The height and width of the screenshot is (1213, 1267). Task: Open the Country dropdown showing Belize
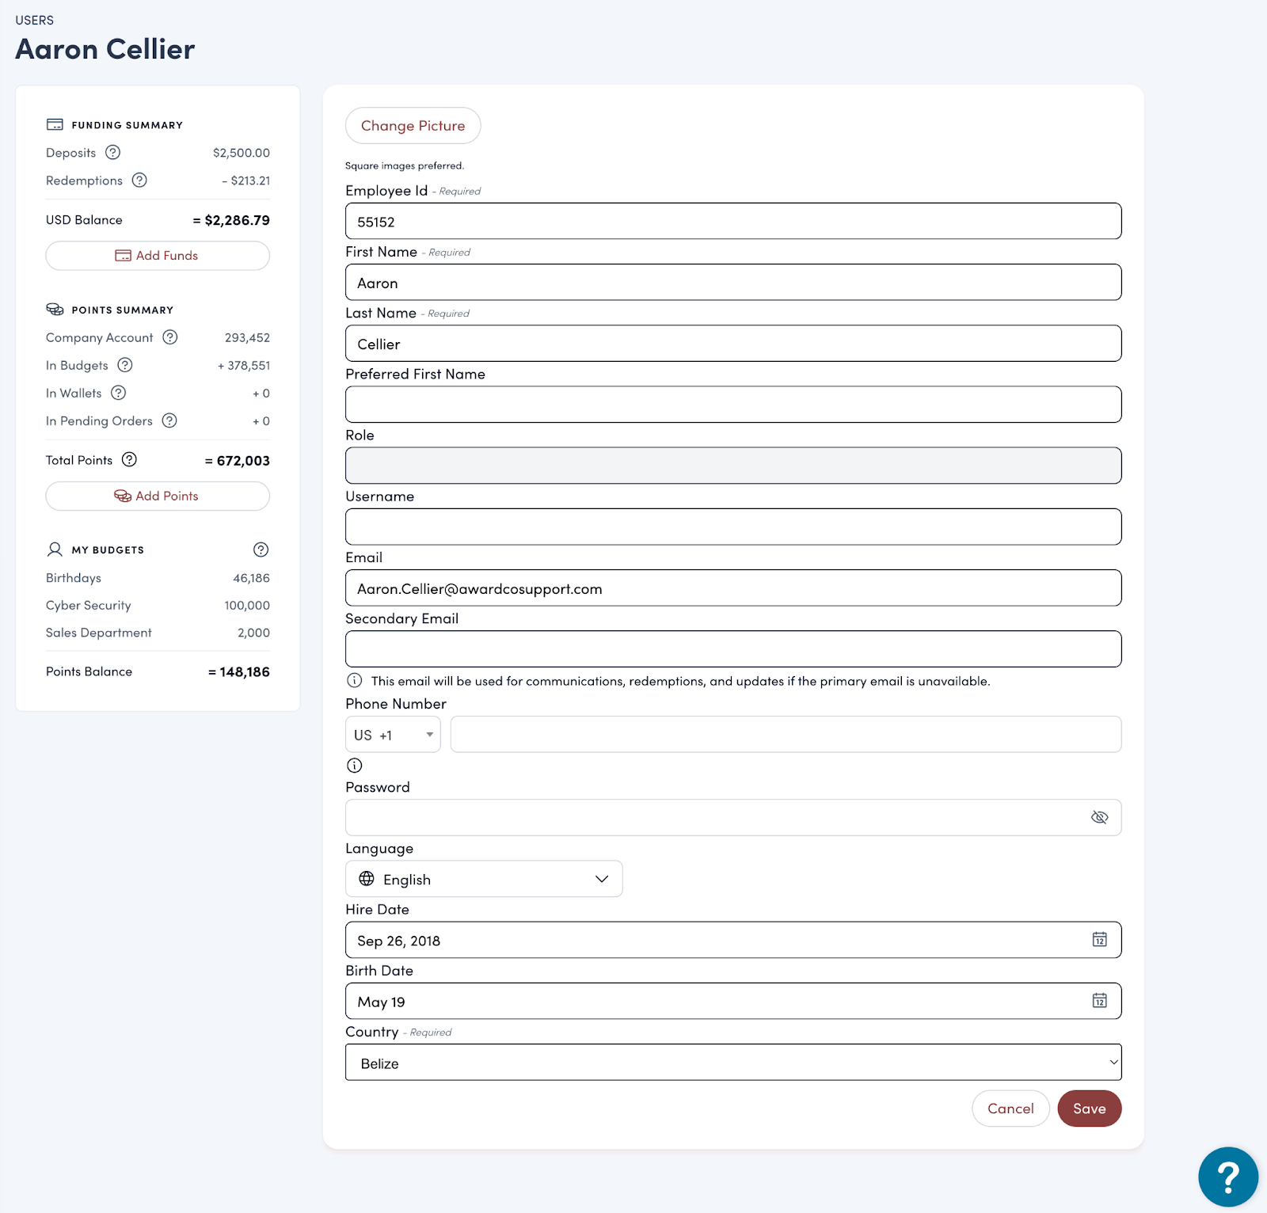point(732,1063)
